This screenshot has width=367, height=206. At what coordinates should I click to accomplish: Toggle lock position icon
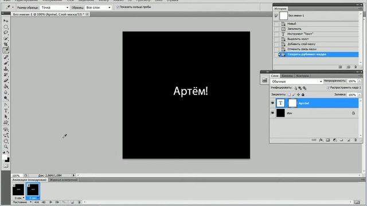click(x=298, y=94)
